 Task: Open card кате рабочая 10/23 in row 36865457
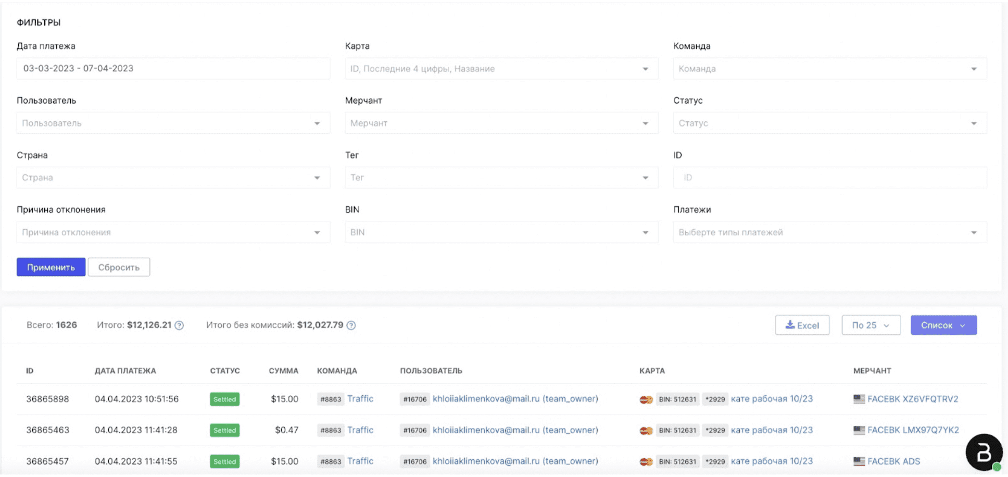click(x=772, y=461)
